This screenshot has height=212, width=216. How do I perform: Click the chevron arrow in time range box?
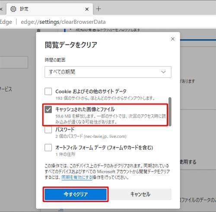[163, 72]
